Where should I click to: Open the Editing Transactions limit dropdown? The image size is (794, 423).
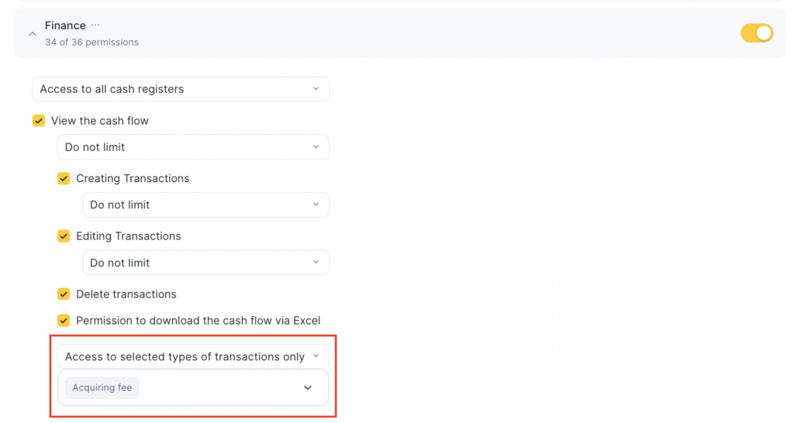pyautogui.click(x=205, y=263)
